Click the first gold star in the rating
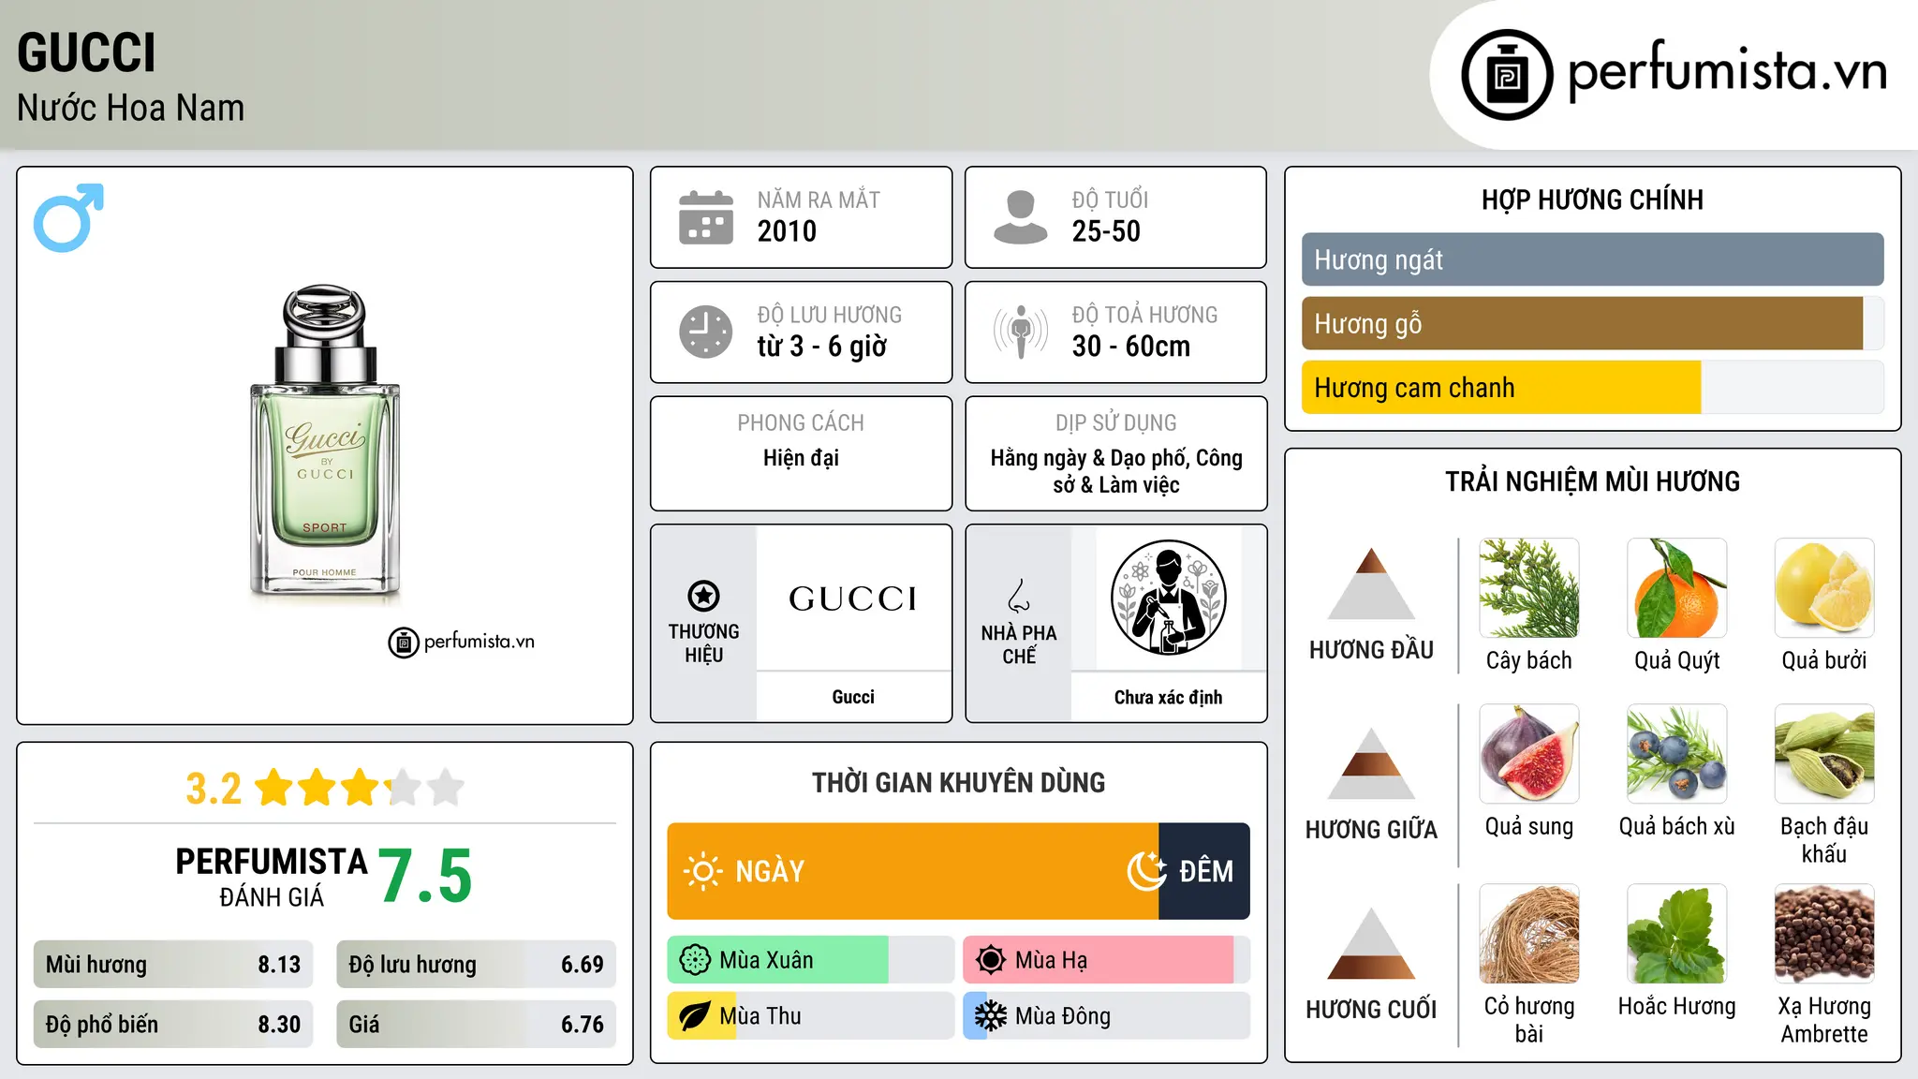Viewport: 1918px width, 1079px height. point(273,788)
